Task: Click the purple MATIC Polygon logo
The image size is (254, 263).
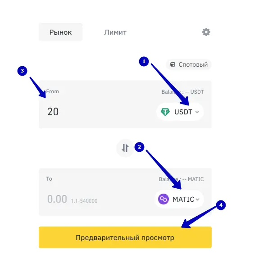Action: 163,199
